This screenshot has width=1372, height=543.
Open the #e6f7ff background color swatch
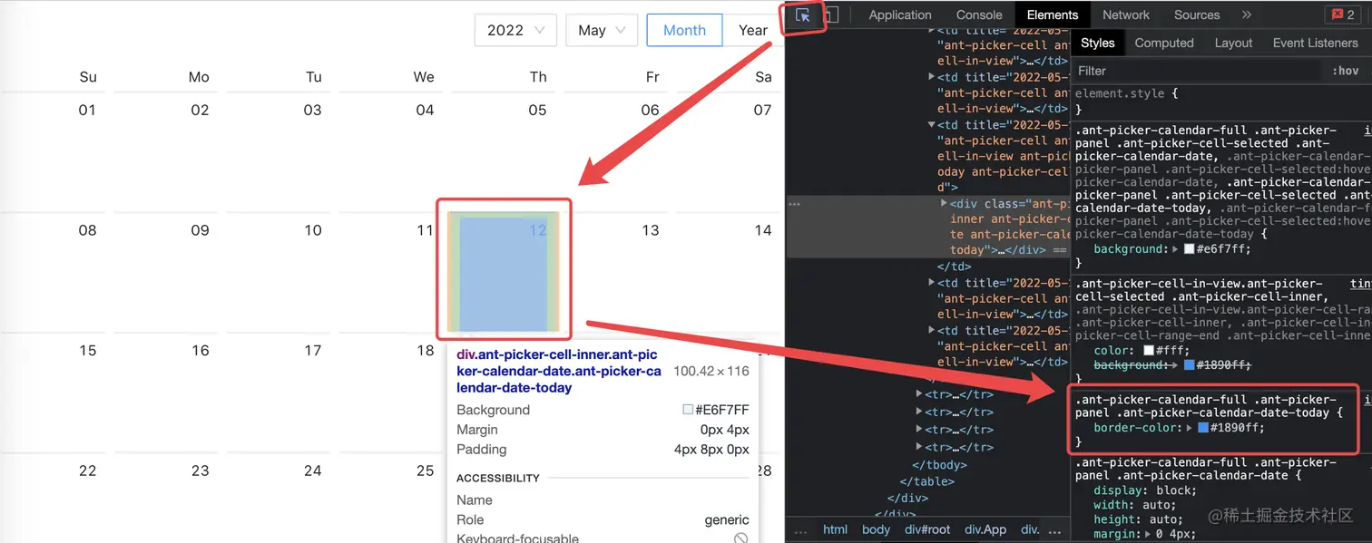[1190, 249]
